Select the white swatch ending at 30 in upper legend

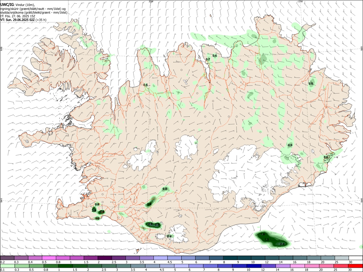[356, 258]
